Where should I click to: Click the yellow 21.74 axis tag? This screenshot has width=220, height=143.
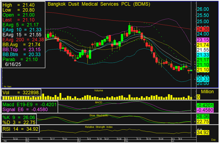pyautogui.click(x=203, y=45)
